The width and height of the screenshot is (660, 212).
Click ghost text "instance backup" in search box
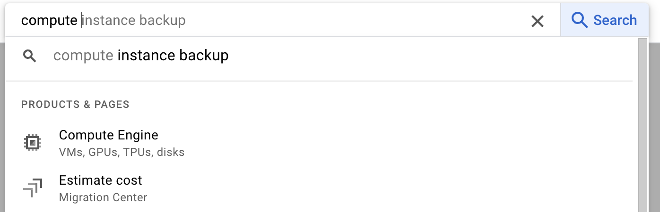(134, 21)
